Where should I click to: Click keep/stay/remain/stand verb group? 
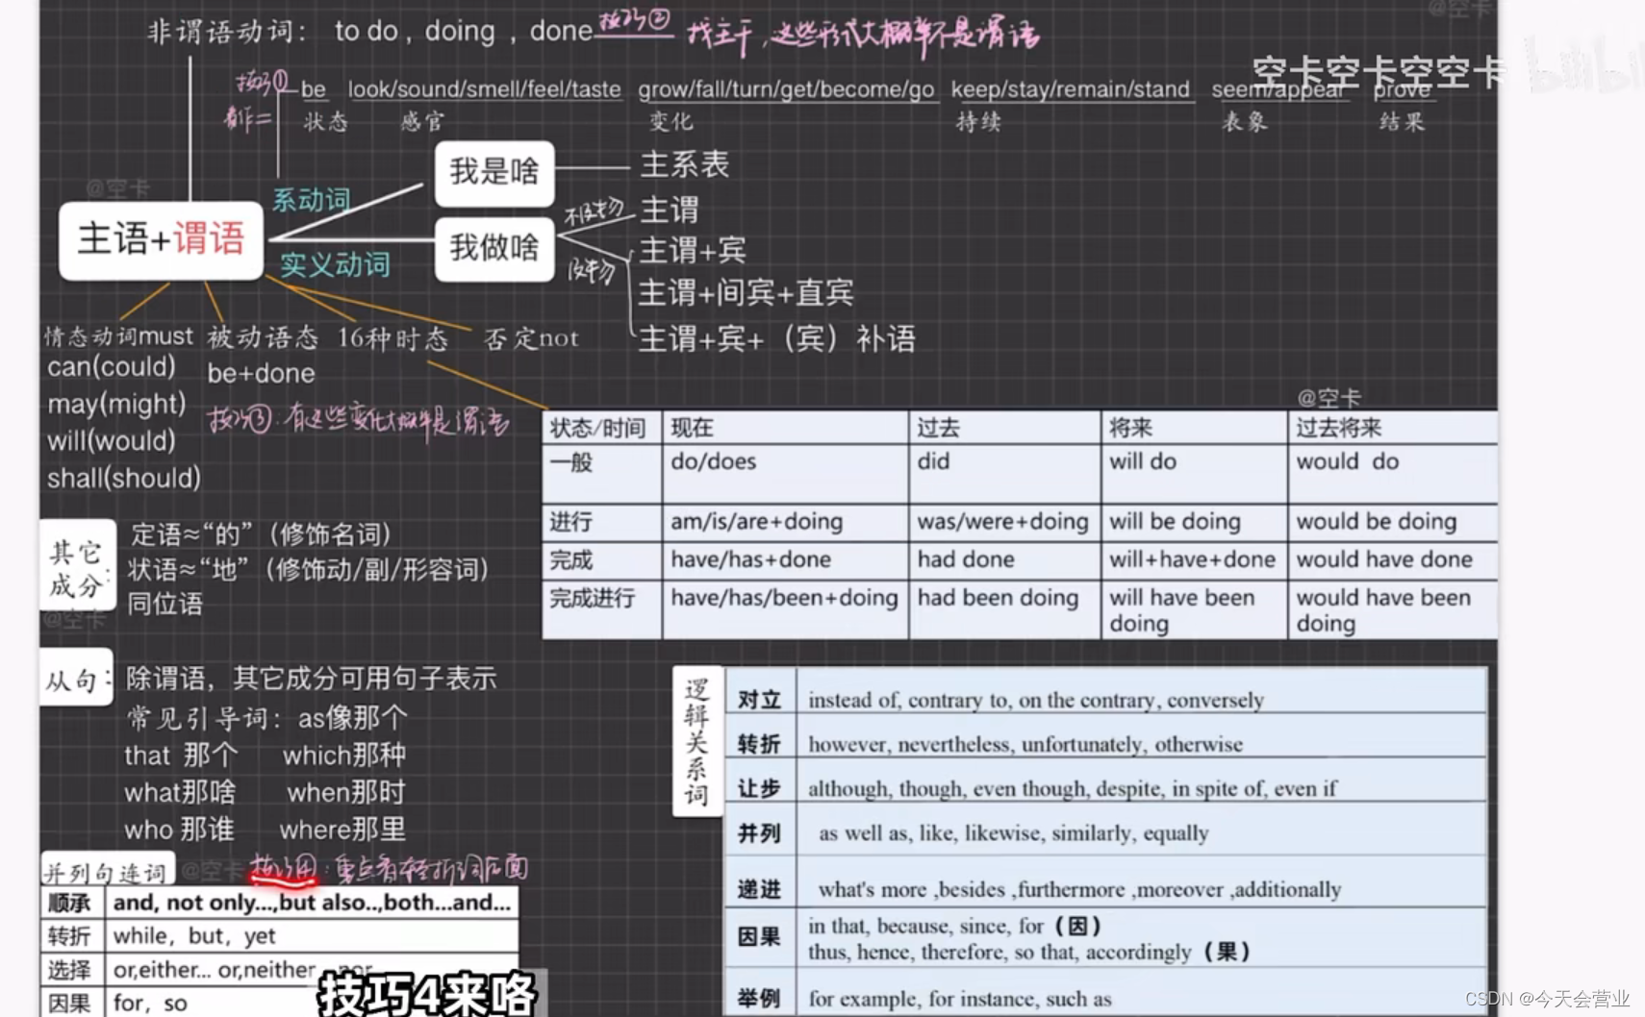[x=1071, y=89]
